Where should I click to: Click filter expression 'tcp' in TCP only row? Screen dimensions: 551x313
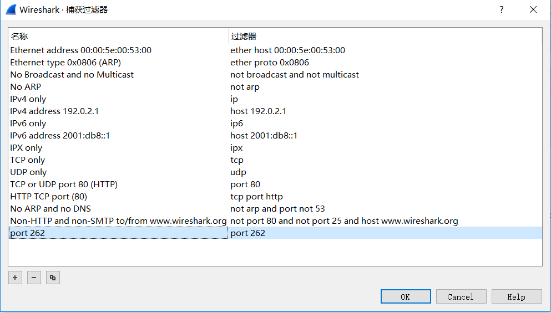tap(237, 160)
